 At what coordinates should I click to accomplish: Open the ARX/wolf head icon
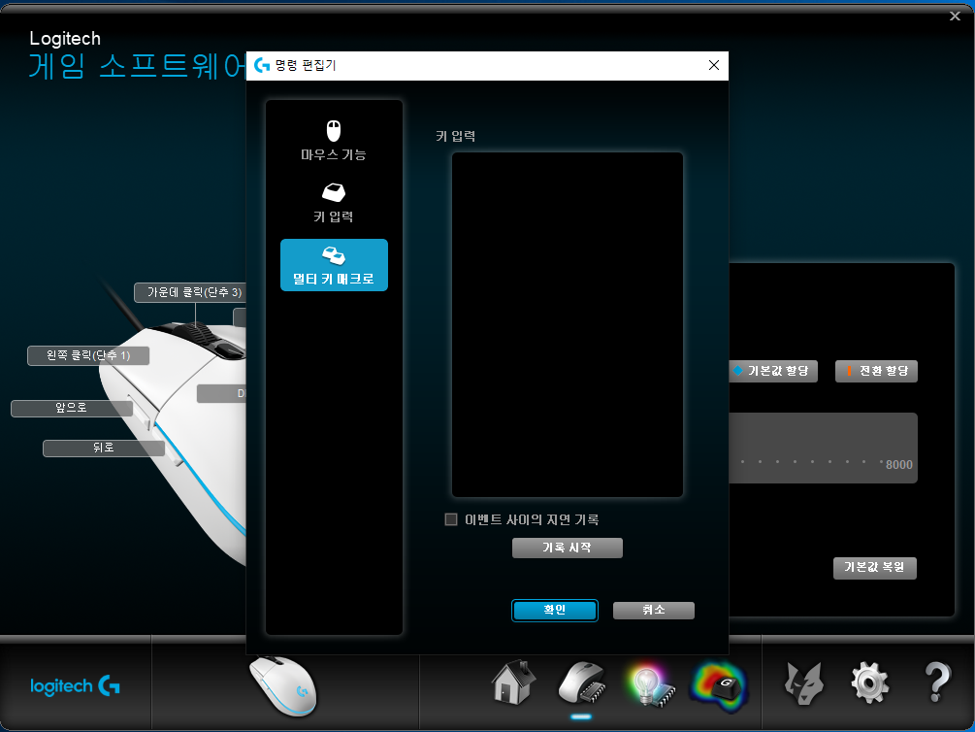[803, 683]
